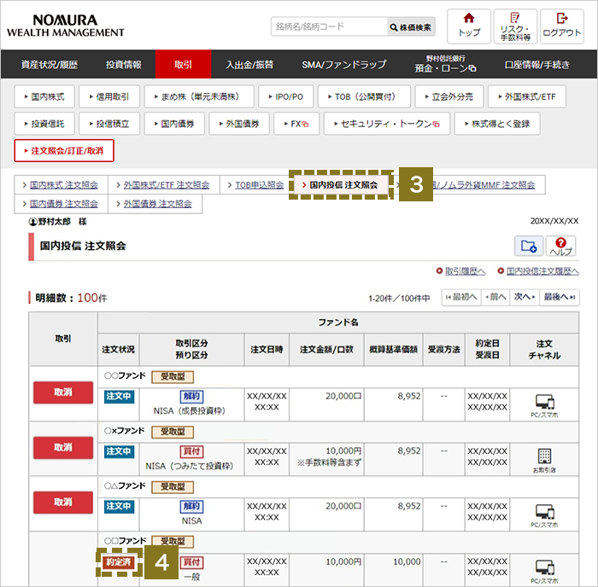
Task: Open the 立会外分売 submenu
Action: coord(449,96)
